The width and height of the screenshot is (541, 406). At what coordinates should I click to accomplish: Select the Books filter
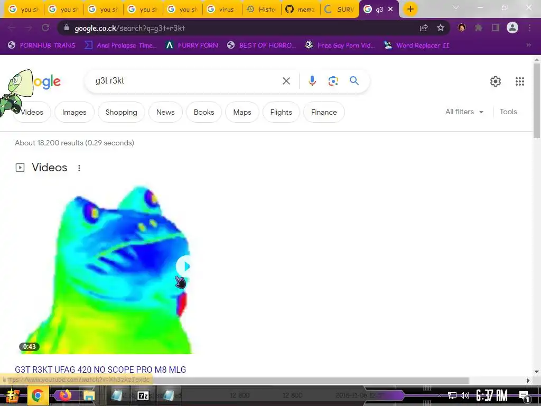204,112
